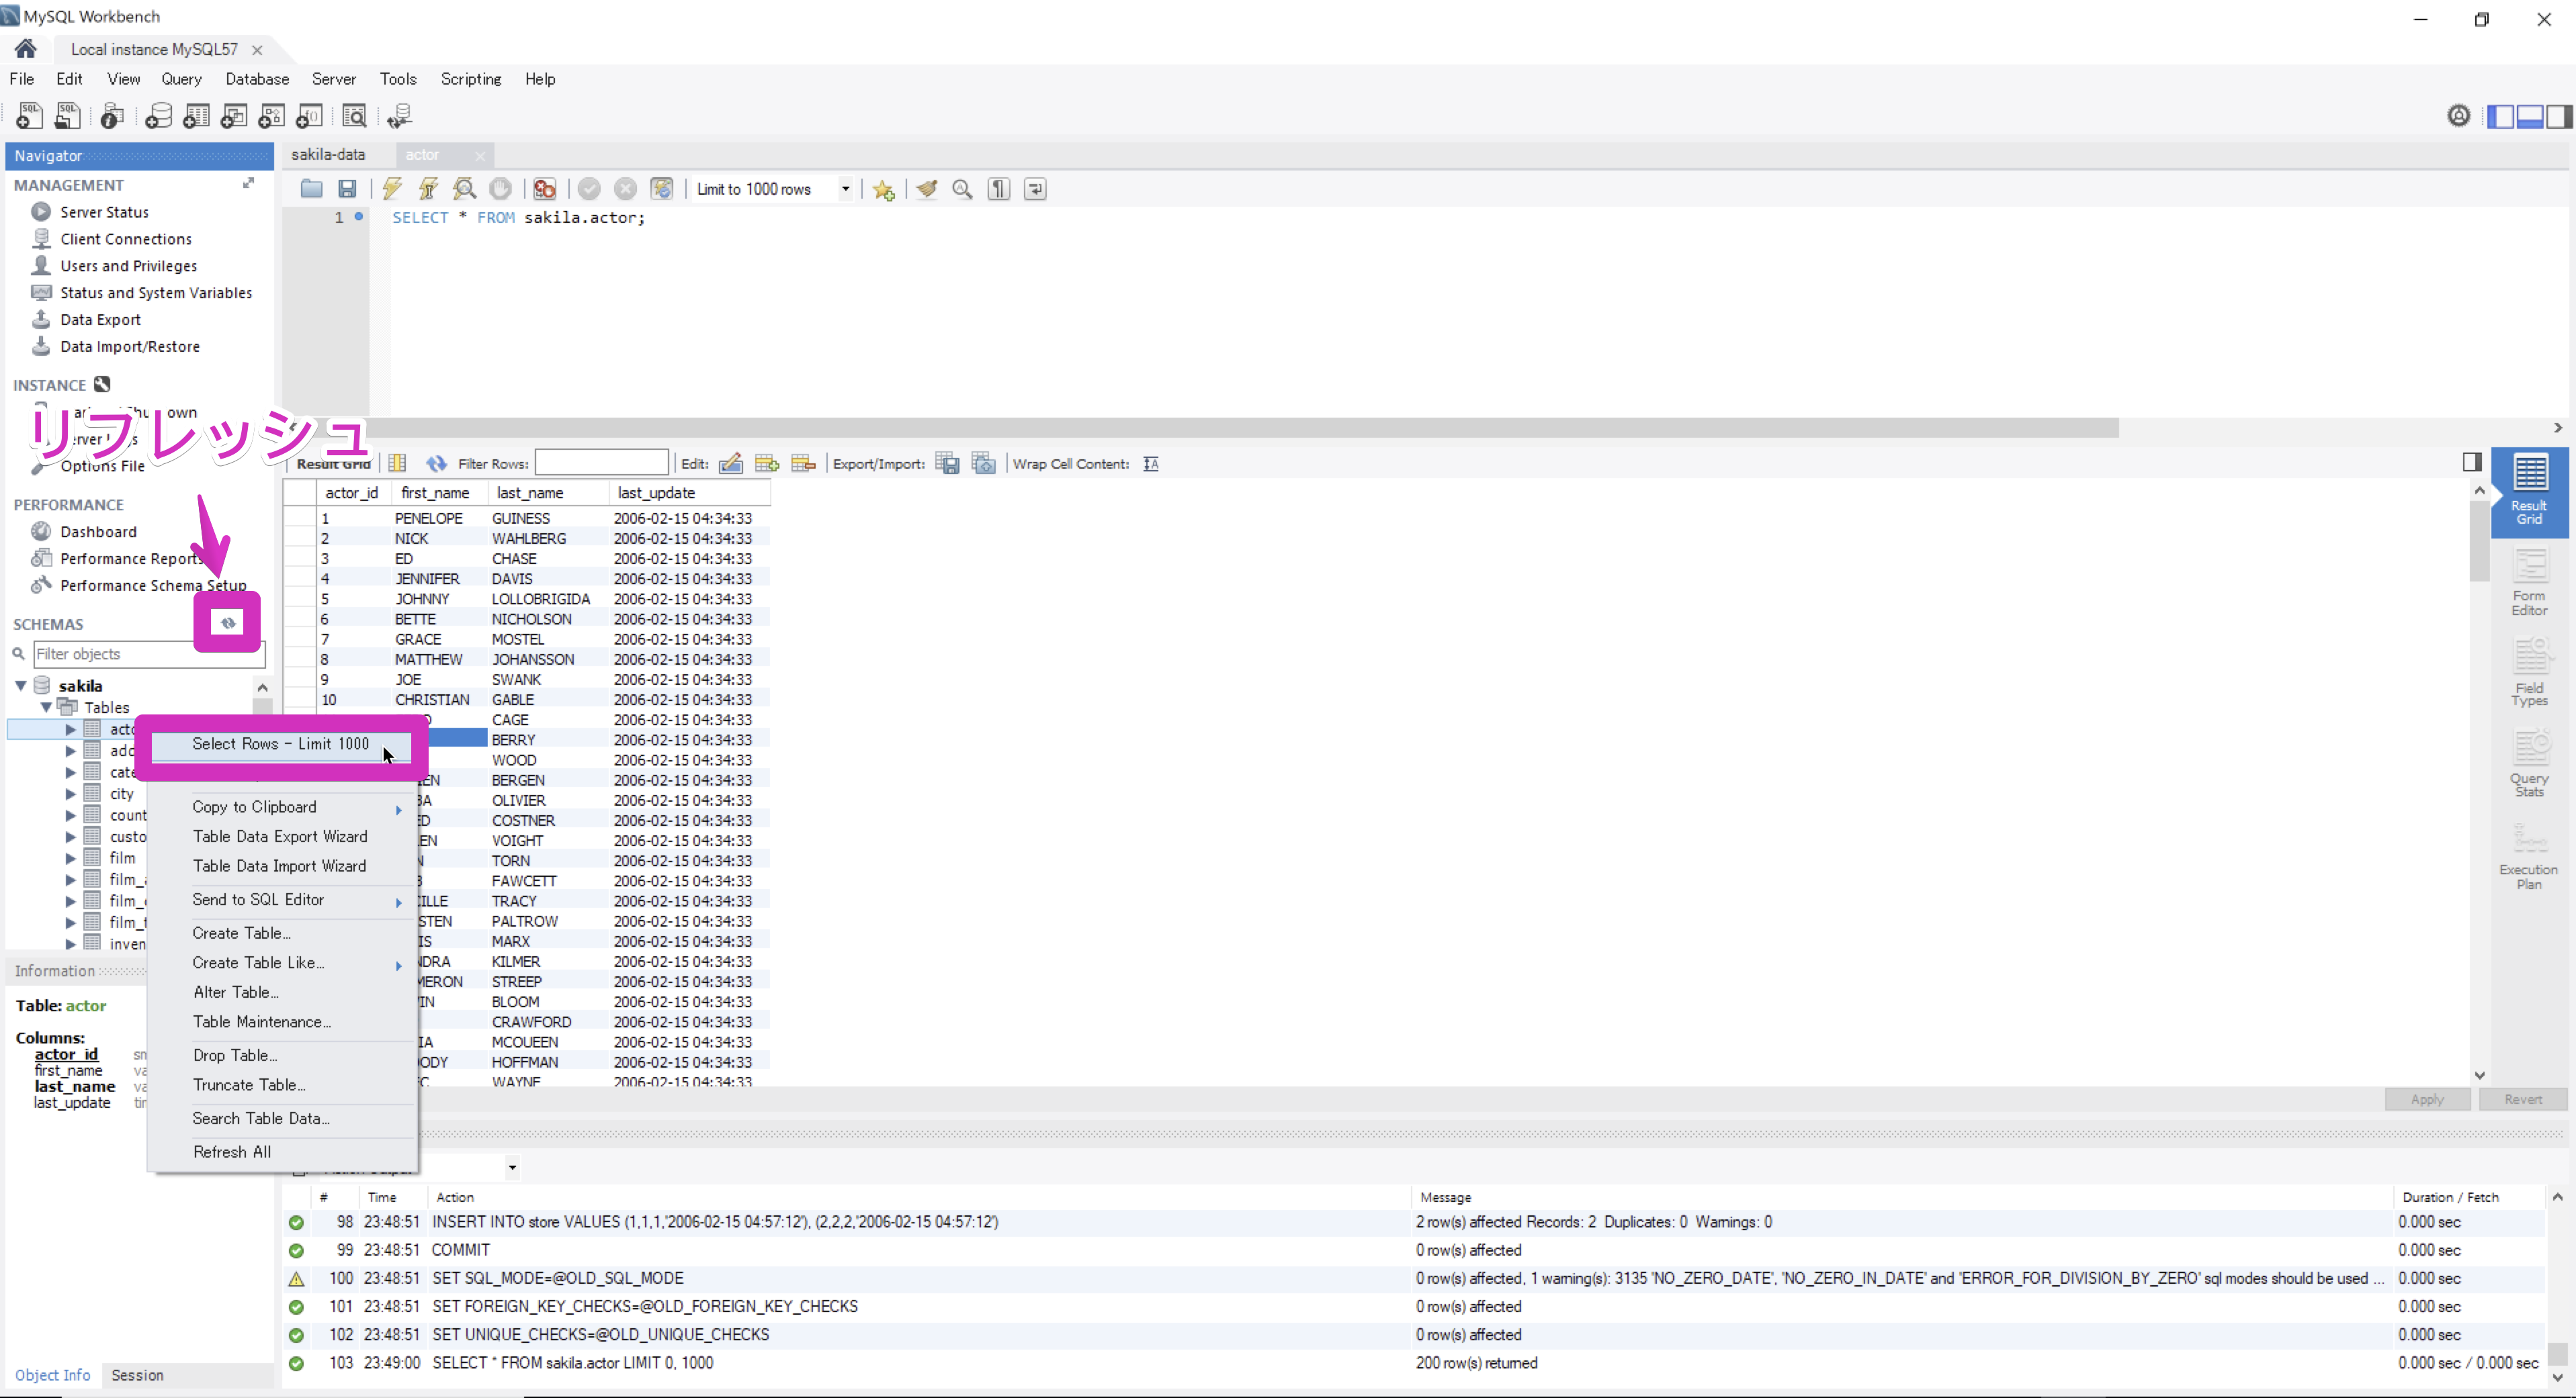Open the Limit to 1000 rows dropdown

[845, 189]
